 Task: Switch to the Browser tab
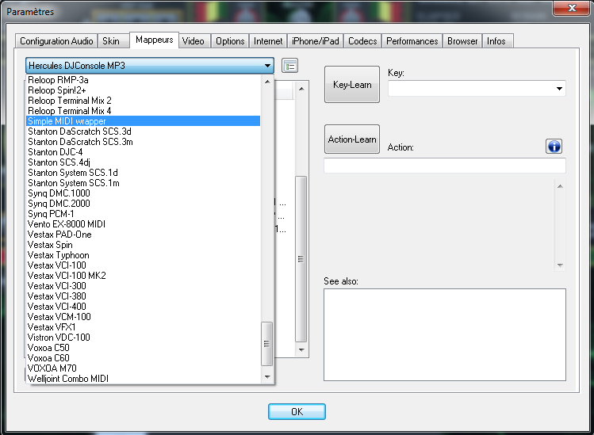462,41
